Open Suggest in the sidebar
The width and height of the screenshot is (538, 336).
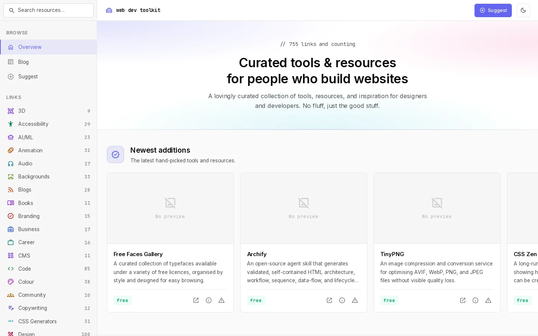(x=49, y=77)
